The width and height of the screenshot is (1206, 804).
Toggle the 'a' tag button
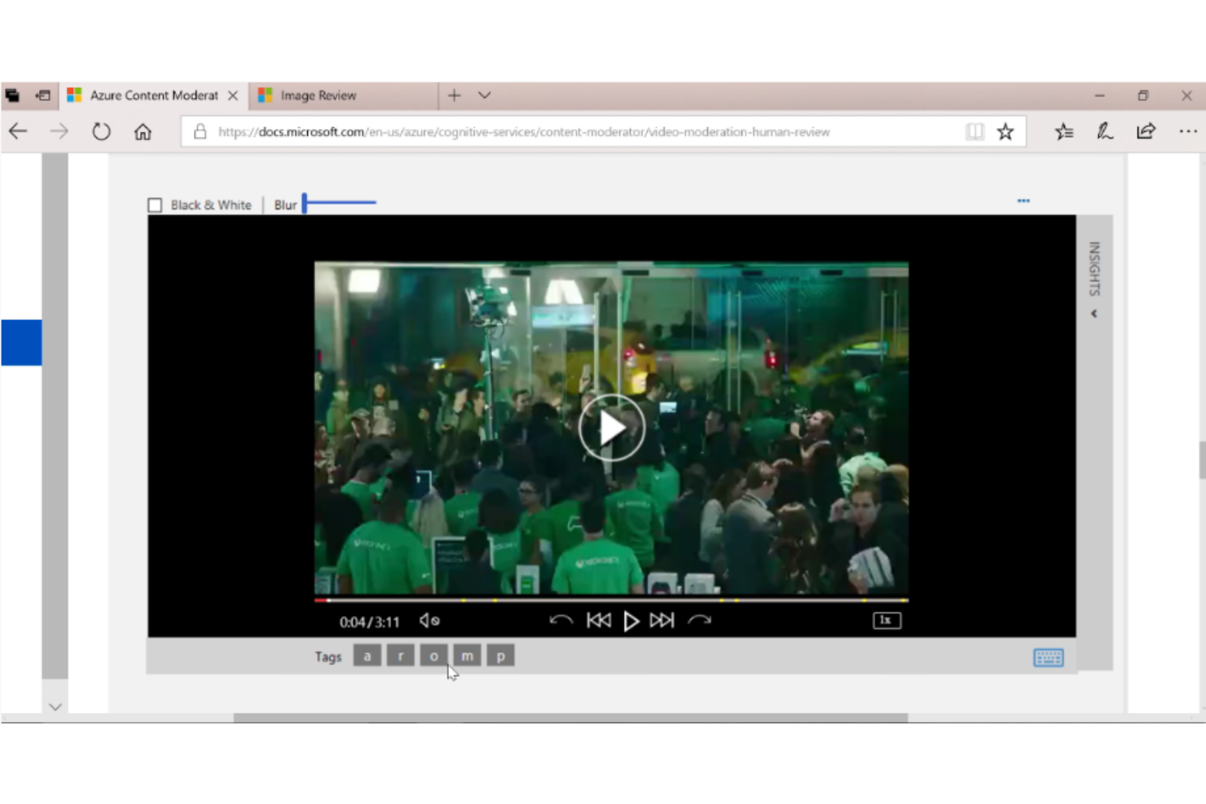[x=368, y=656]
